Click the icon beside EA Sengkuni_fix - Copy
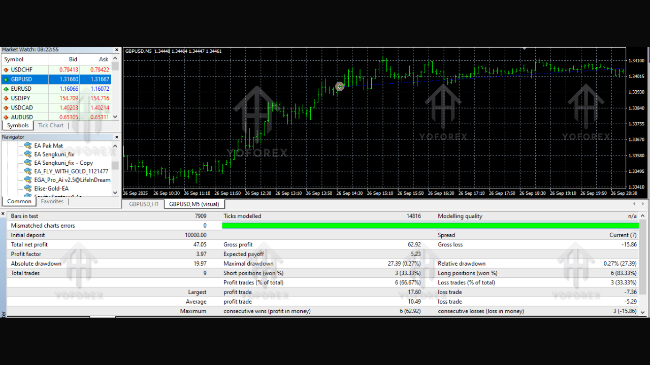 coord(28,163)
